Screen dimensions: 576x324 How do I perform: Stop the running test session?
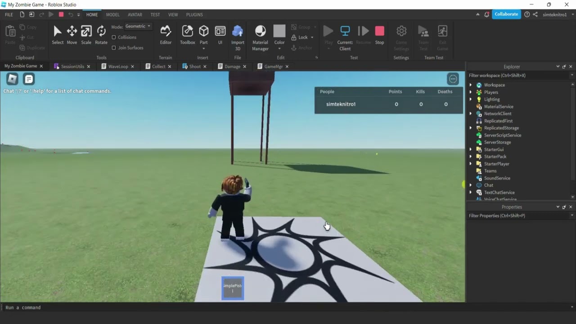point(380,35)
